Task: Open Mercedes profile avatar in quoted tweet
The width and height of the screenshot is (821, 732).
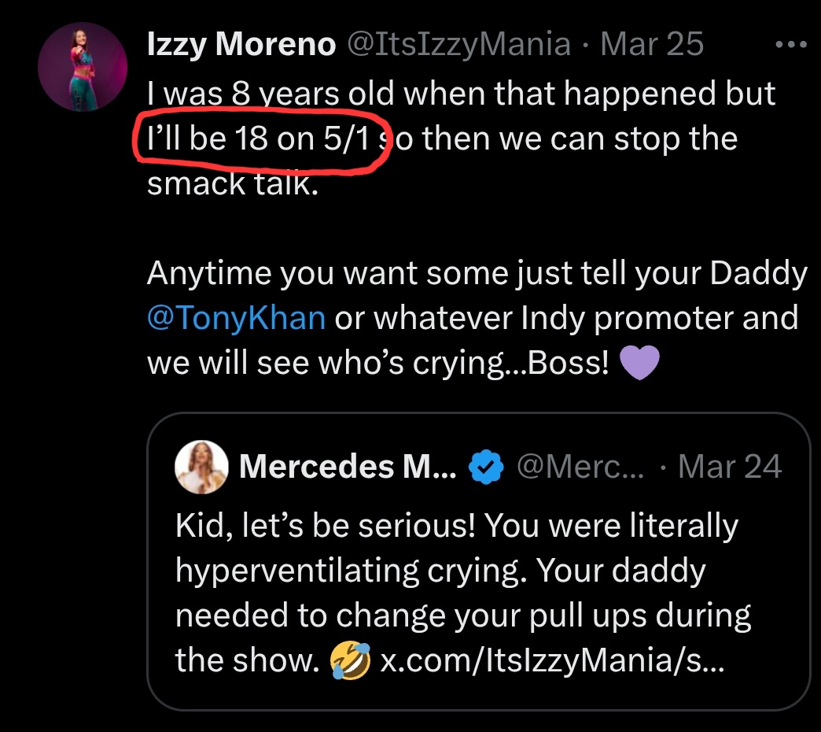Action: point(202,467)
